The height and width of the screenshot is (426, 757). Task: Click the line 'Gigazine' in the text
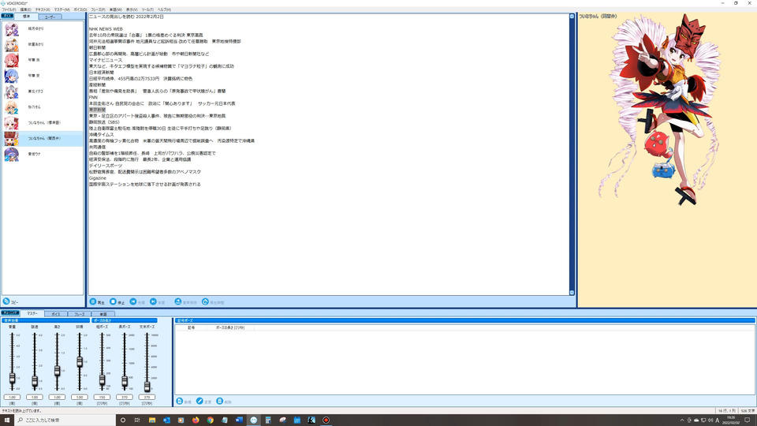98,178
